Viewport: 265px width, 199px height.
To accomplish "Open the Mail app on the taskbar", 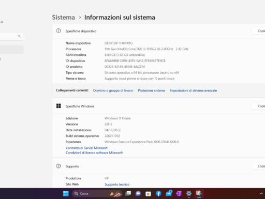I will 169,193.
